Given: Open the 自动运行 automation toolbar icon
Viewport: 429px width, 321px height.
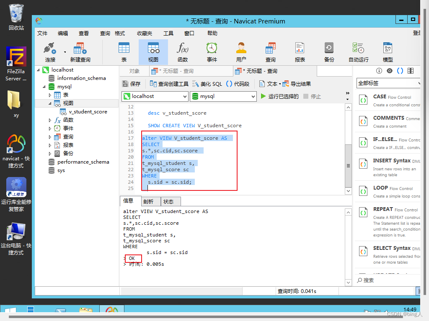Looking at the screenshot, I should click(359, 52).
